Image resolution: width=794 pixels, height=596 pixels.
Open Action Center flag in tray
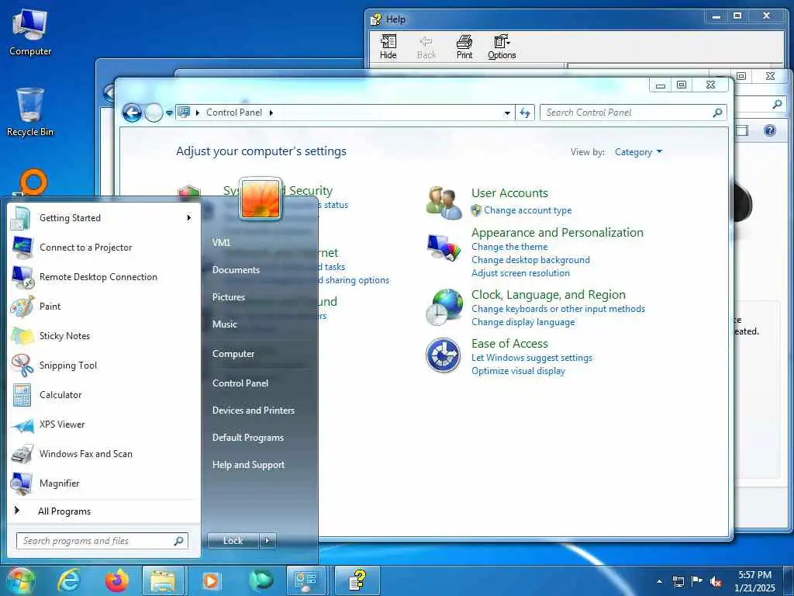(x=697, y=581)
